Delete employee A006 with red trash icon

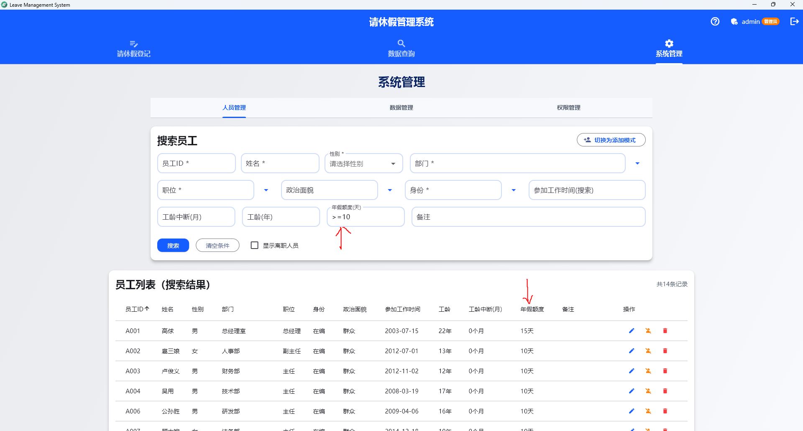click(x=665, y=411)
